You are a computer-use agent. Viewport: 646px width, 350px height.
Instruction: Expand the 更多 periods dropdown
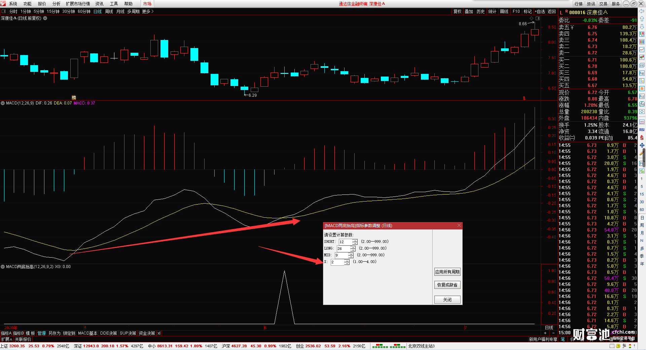148,11
